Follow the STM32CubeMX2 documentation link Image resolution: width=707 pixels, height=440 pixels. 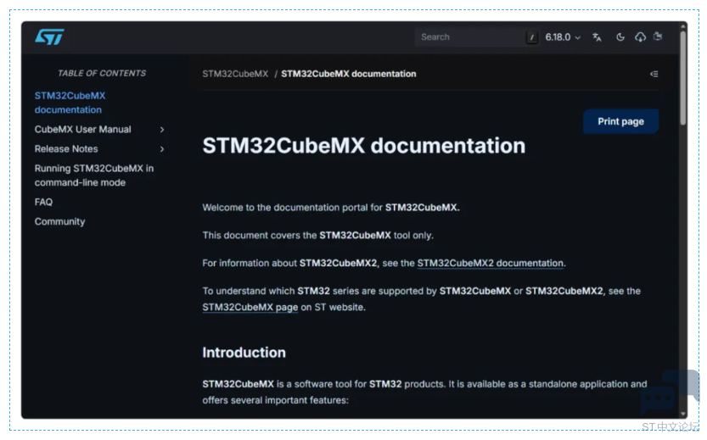coord(490,264)
